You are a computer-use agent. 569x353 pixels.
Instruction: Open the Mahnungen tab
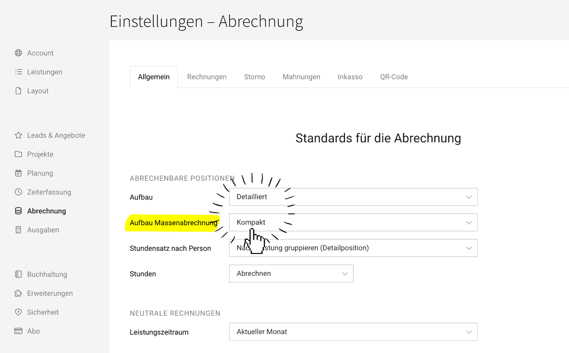pyautogui.click(x=302, y=77)
